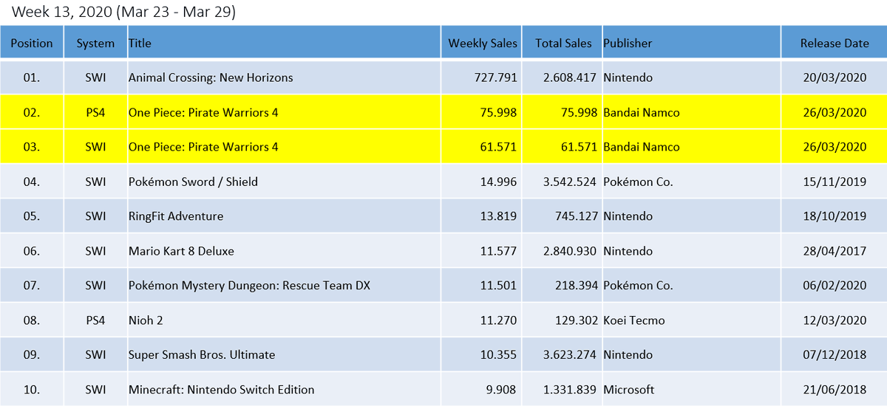Select Pokémon Sword / Shield title
The height and width of the screenshot is (406, 887).
click(193, 182)
